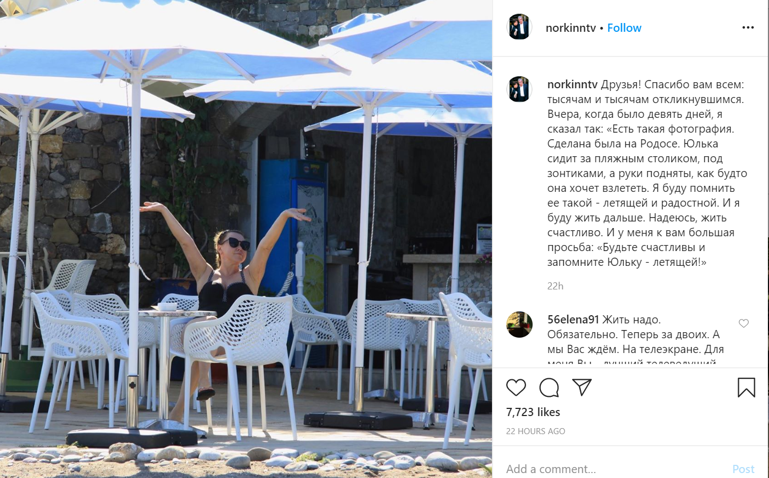Click norkinntv avatar in post header

coord(519,27)
